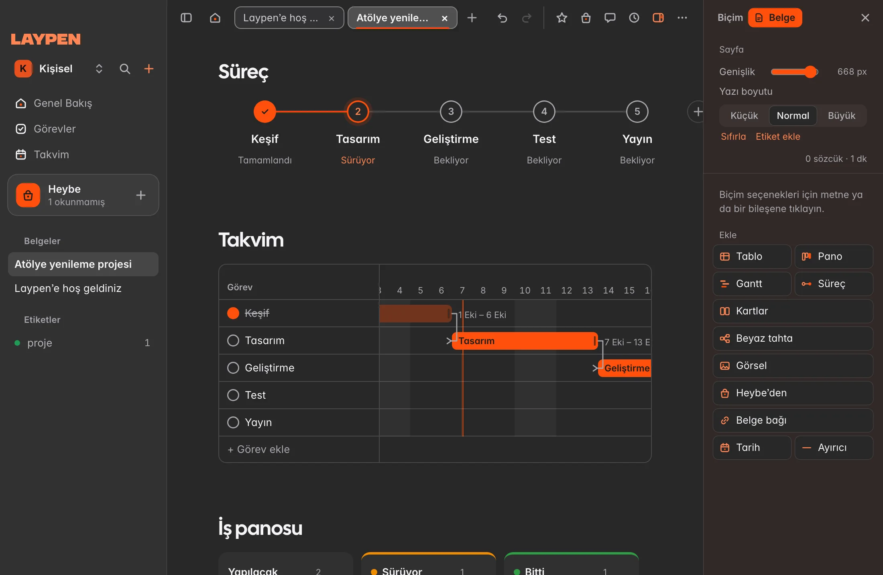
Task: Switch to the Belge tab
Action: click(x=775, y=18)
